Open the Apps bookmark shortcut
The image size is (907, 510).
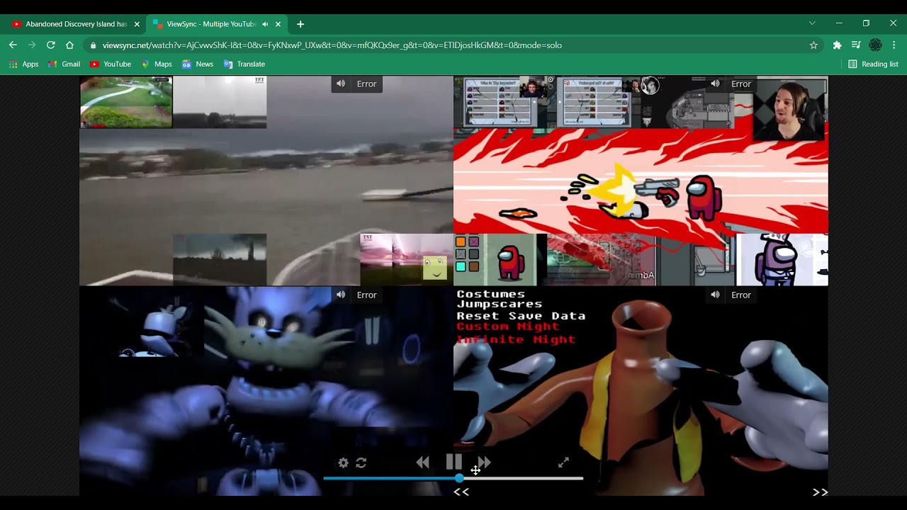[23, 64]
